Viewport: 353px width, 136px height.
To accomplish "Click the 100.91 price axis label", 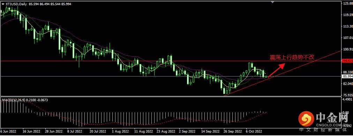I will click(348, 49).
